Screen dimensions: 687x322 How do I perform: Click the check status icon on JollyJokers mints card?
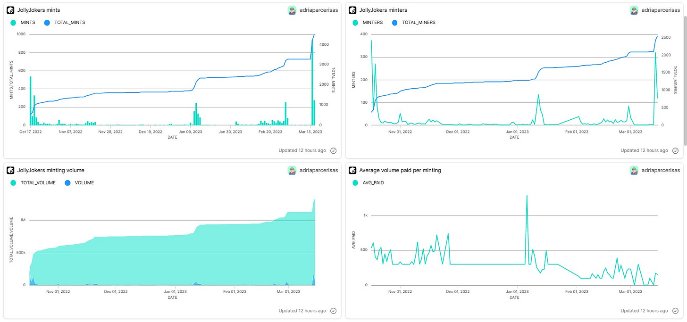(x=333, y=150)
